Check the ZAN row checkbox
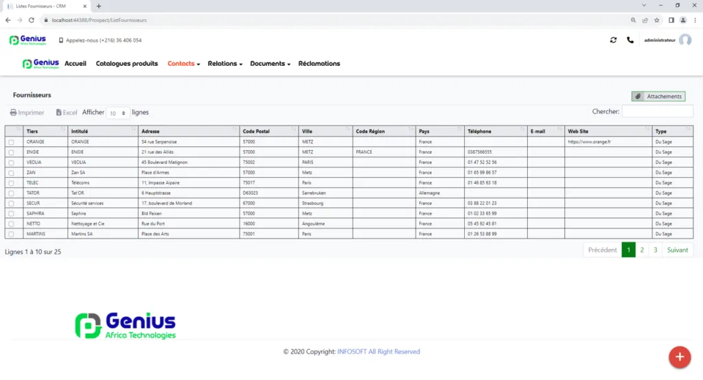This screenshot has width=703, height=380. pos(11,173)
